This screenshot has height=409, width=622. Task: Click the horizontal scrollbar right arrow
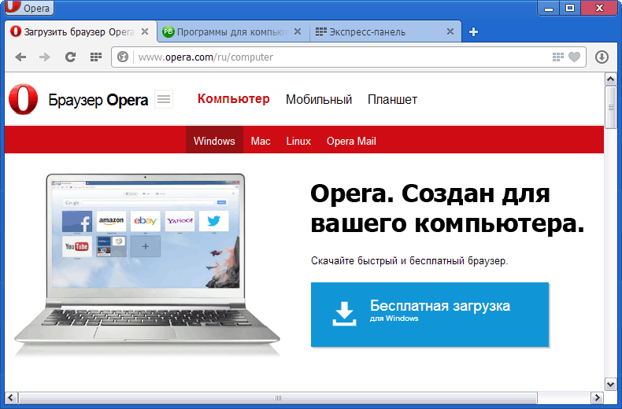tap(596, 397)
